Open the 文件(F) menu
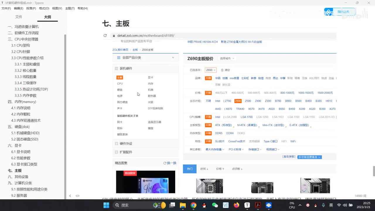375x211 pixels. (6, 8)
